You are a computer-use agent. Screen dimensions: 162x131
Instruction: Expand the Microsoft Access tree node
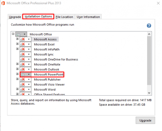point(17,39)
